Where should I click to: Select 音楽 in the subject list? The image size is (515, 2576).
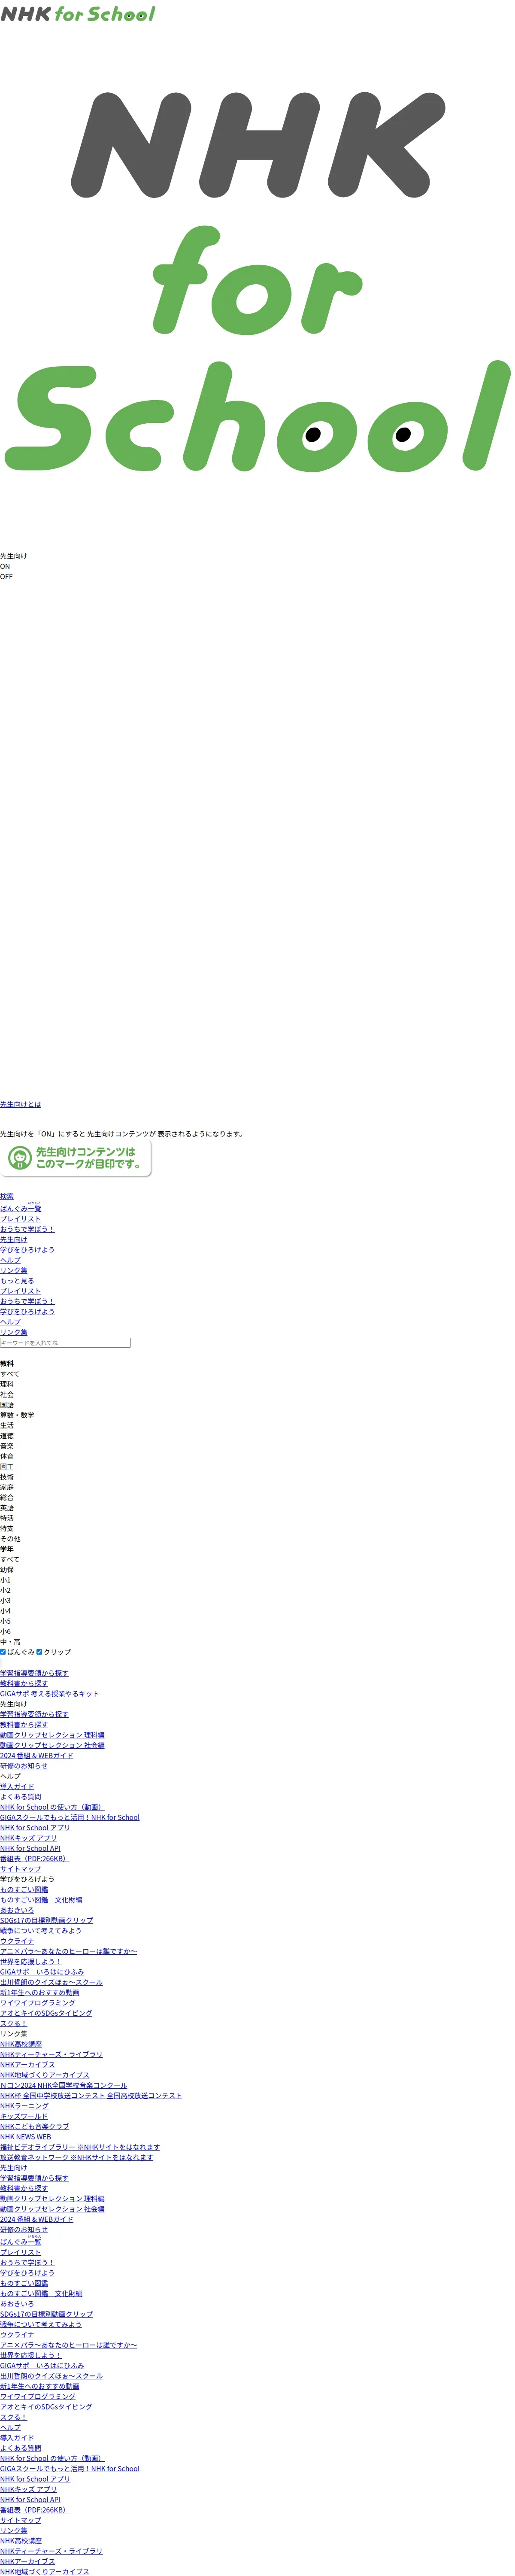(x=7, y=1446)
